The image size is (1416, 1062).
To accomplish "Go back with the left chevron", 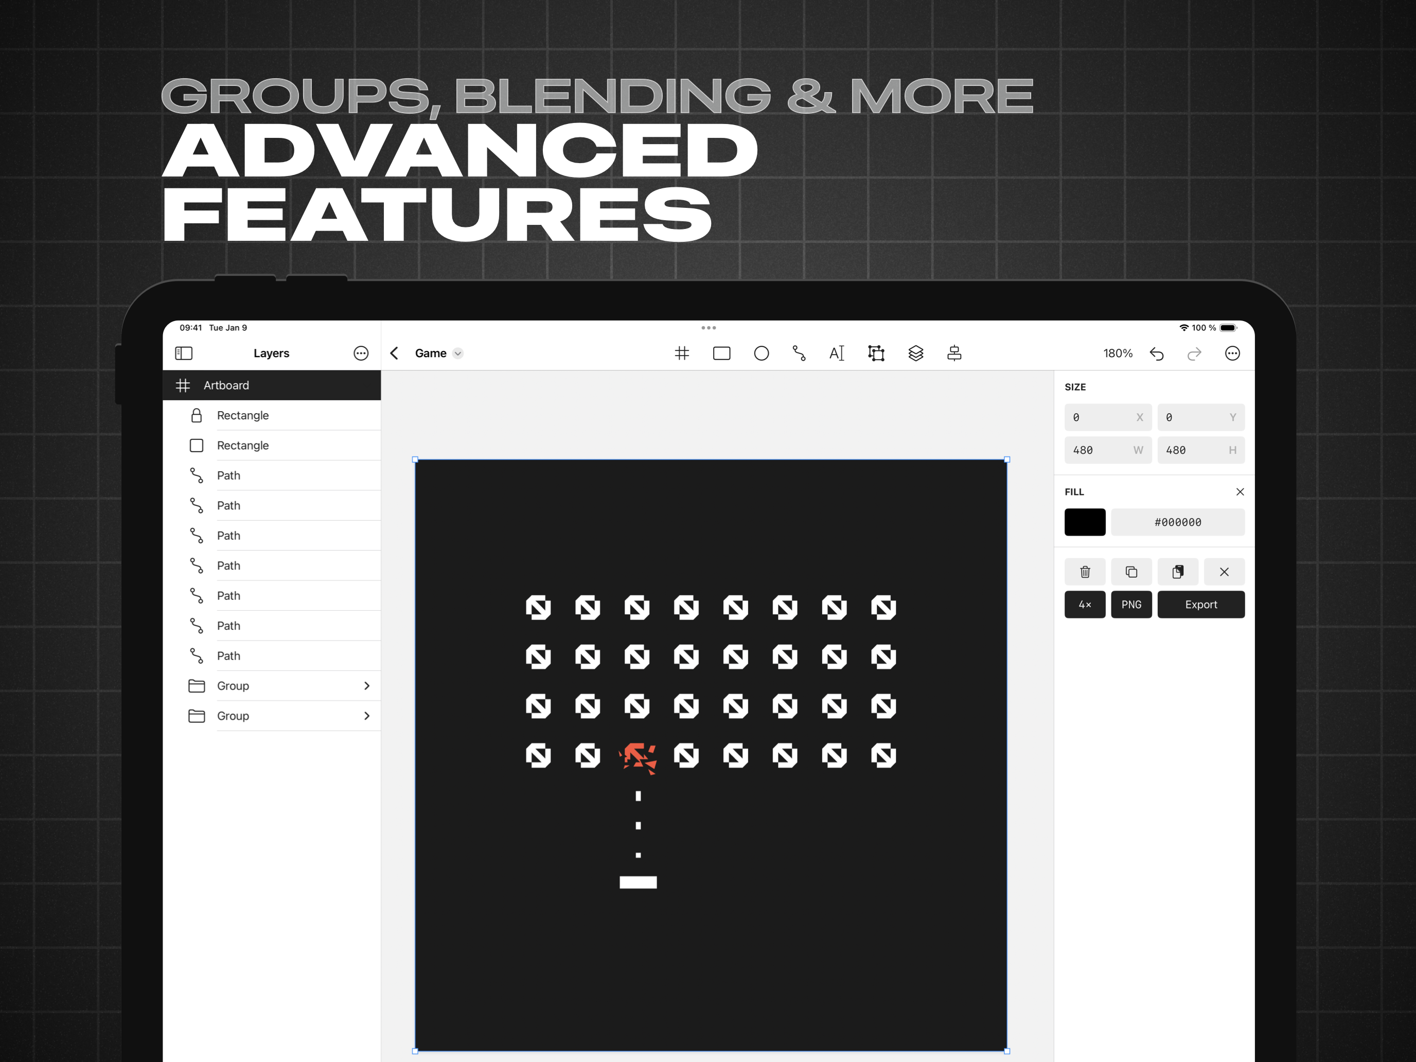I will tap(394, 353).
